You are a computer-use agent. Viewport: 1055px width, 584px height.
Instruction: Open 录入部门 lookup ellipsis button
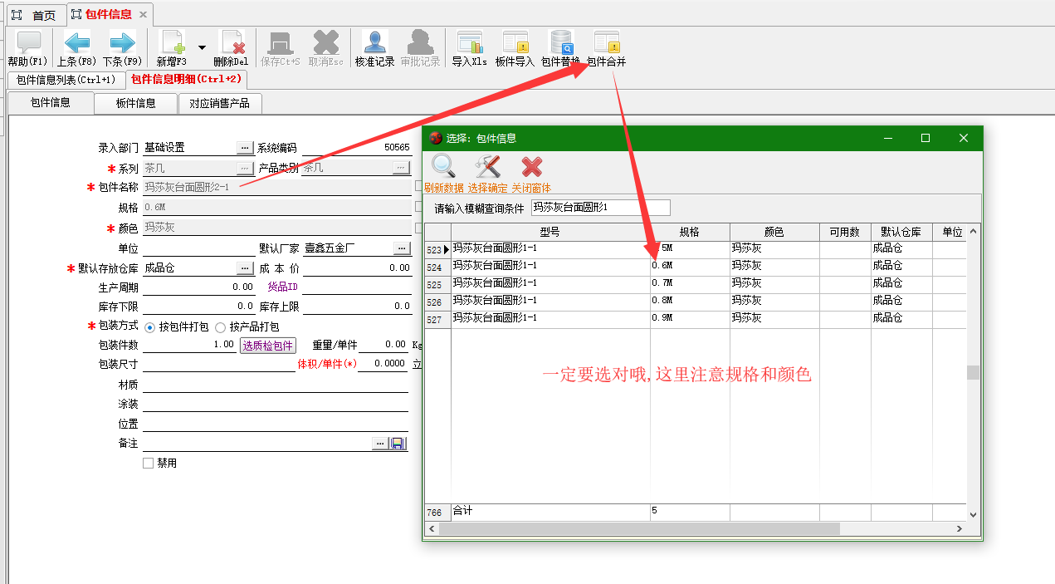click(245, 147)
